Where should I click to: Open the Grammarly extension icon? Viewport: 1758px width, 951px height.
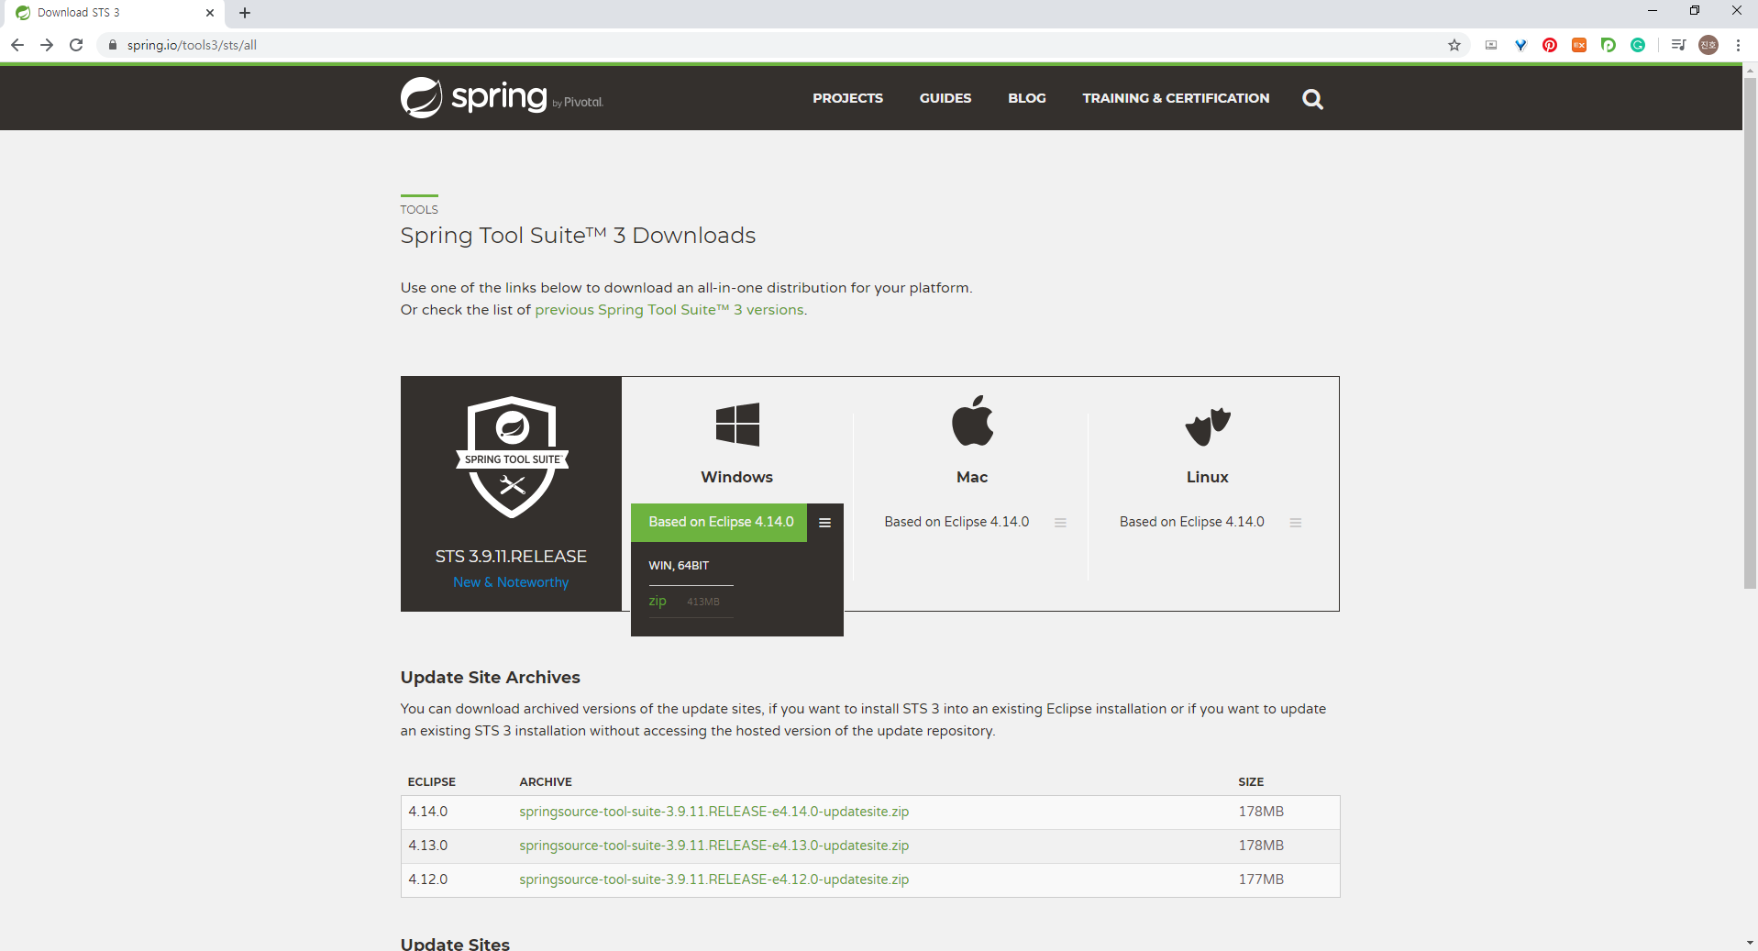coord(1638,45)
